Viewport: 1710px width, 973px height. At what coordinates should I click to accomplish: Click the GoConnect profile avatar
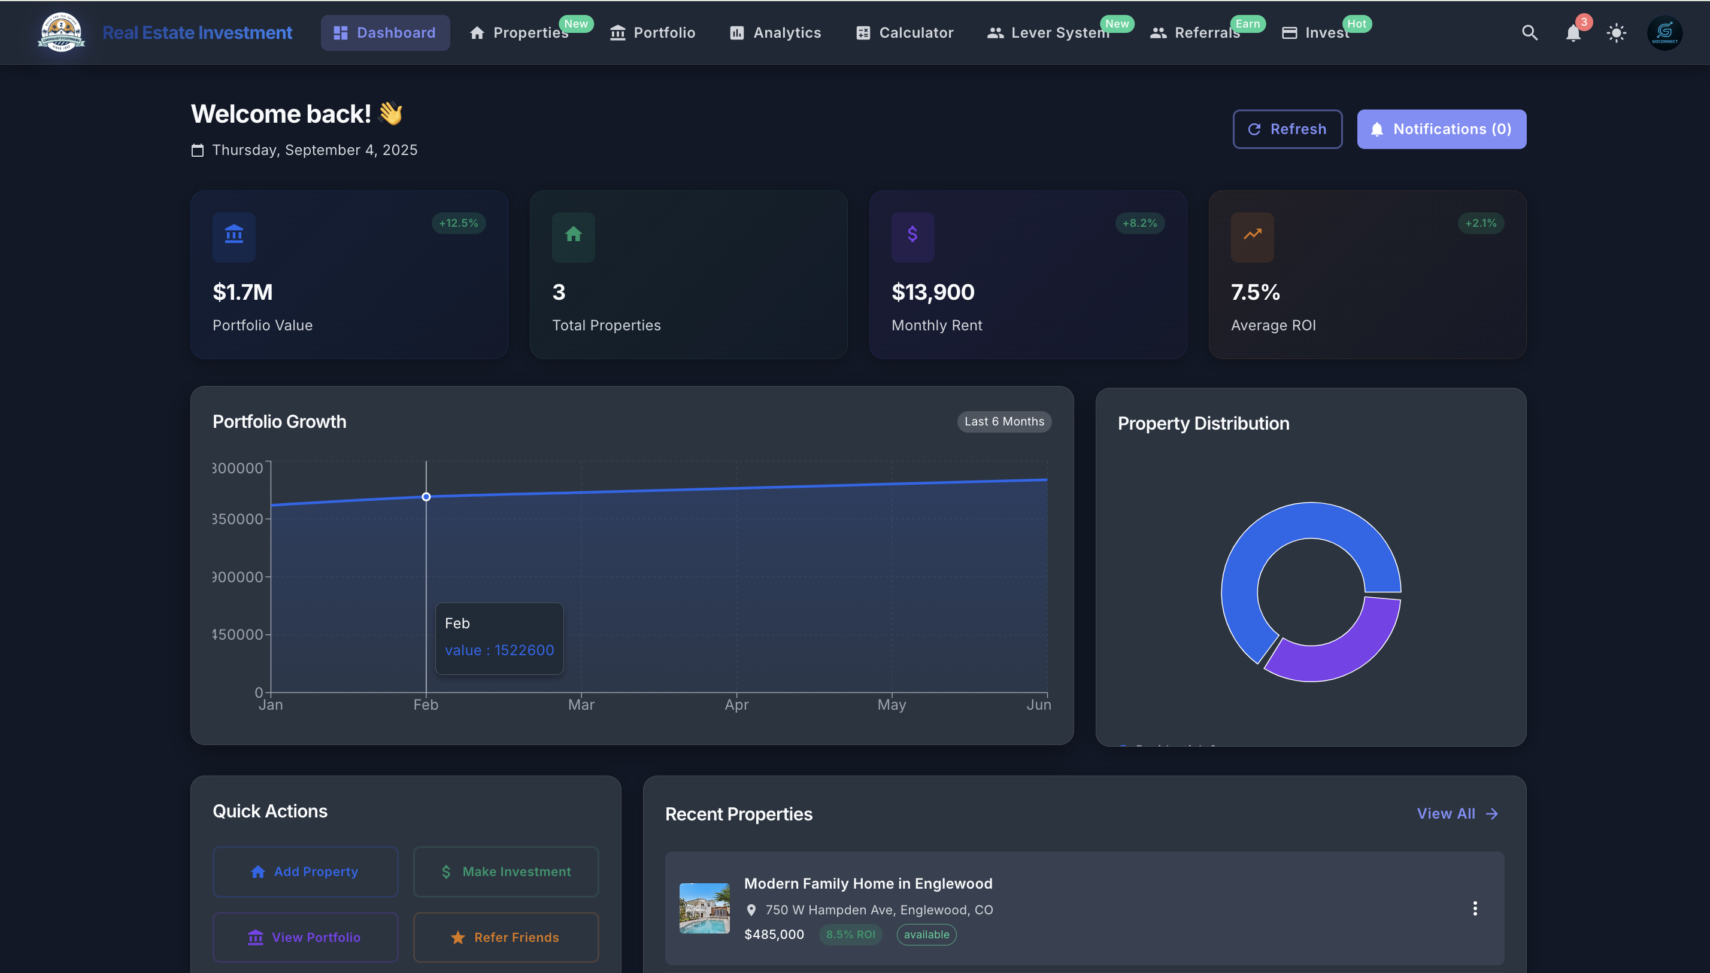(x=1664, y=32)
